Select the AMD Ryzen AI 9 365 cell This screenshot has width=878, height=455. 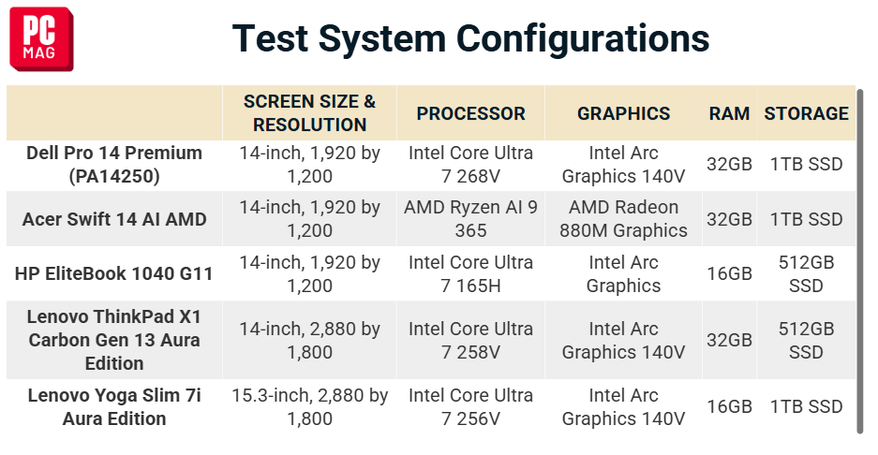coord(470,219)
